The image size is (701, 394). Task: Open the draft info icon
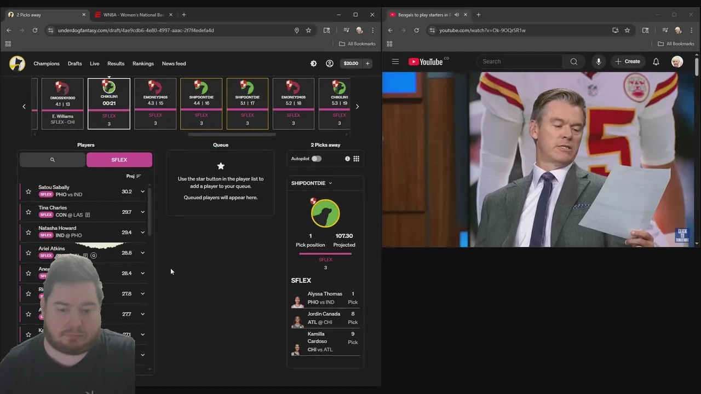(347, 159)
